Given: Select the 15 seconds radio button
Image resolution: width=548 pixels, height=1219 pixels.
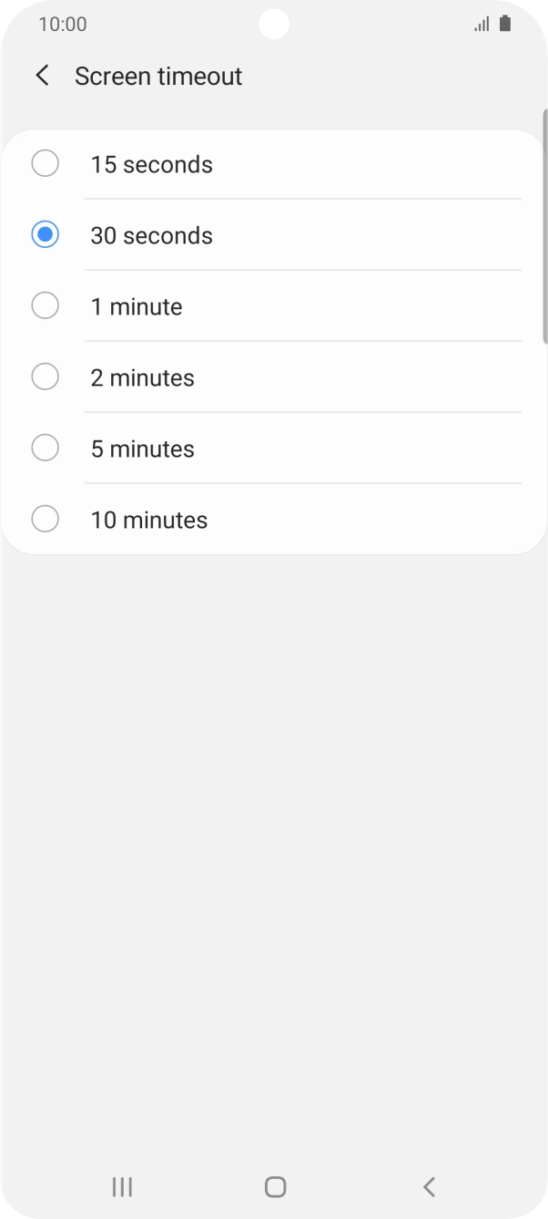Looking at the screenshot, I should click(x=45, y=163).
